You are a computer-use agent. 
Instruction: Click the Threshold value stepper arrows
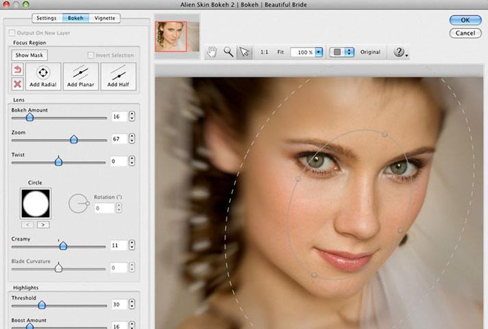point(132,304)
